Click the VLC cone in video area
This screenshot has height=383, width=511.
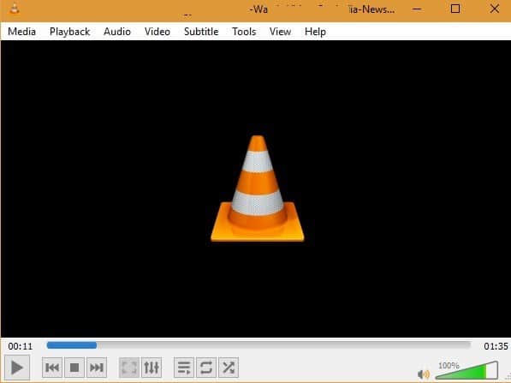258,189
